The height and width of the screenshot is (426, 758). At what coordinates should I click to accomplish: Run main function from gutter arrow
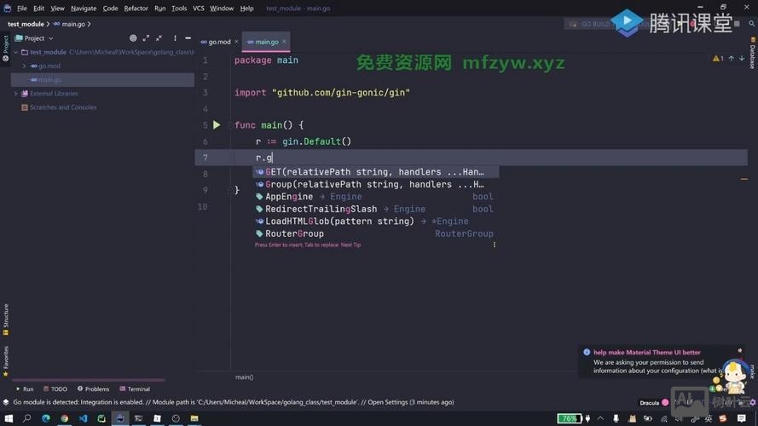point(217,125)
